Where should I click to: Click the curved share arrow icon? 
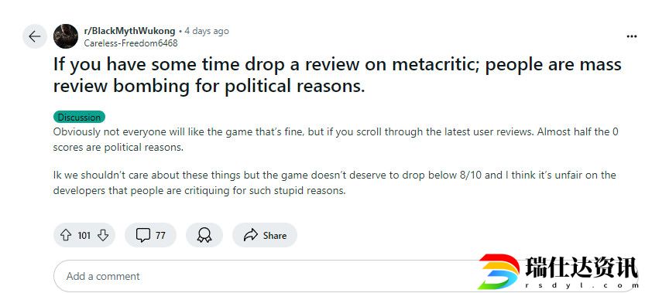click(x=250, y=236)
